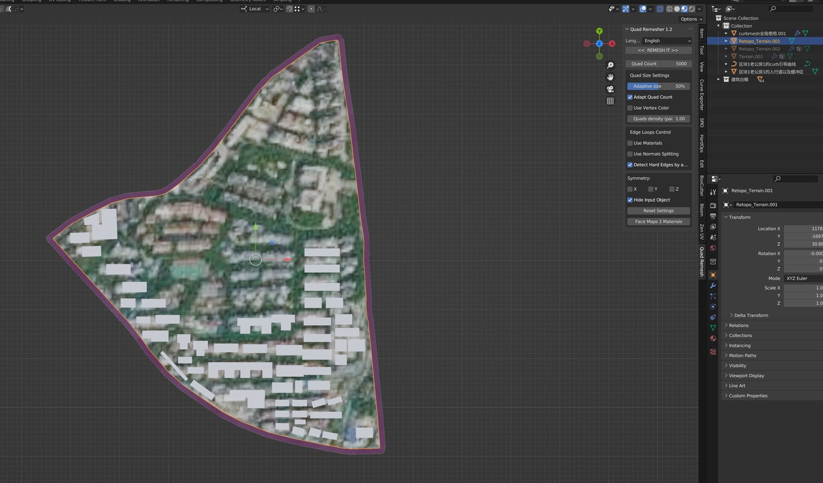Open the Zen UV sidebar tab
This screenshot has width=823, height=483.
point(702,231)
